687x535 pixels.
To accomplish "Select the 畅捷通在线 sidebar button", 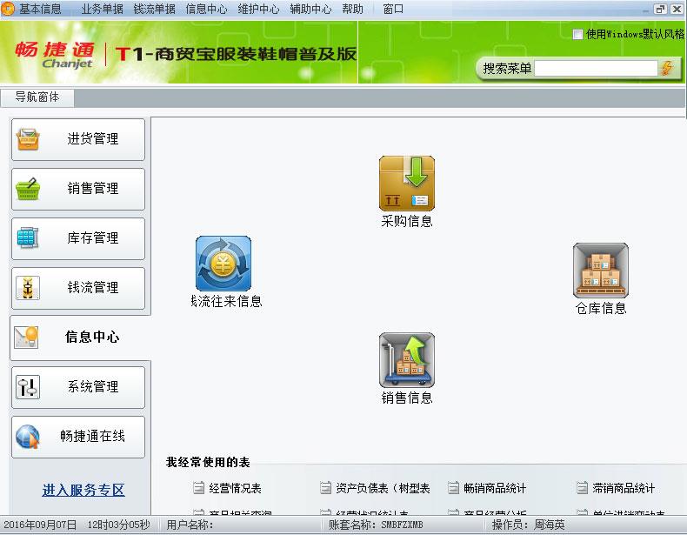I will 78,437.
